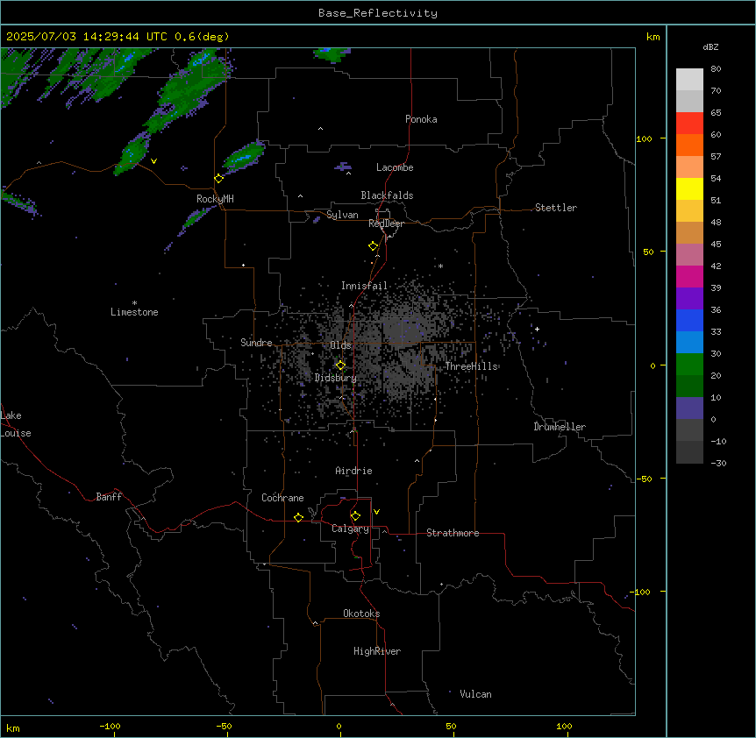Click the white asterisk above Limestone
This screenshot has width=756, height=738.
pos(134,303)
